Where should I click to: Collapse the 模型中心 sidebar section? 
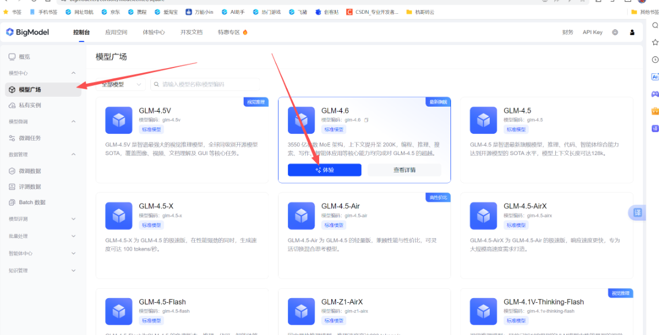73,73
